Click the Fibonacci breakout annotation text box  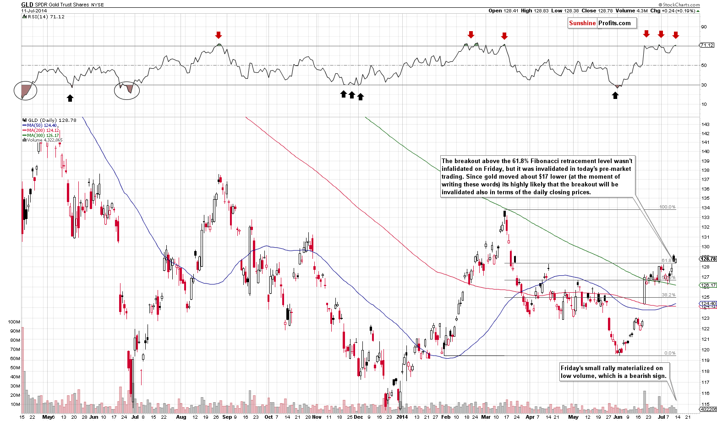tap(537, 176)
